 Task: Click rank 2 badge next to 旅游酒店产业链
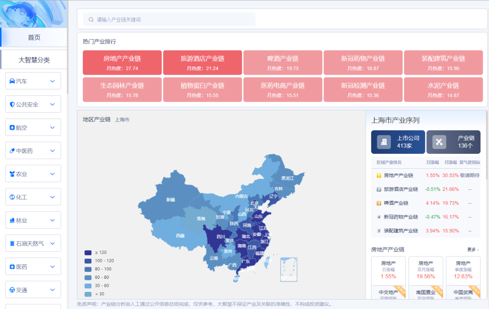pyautogui.click(x=379, y=189)
